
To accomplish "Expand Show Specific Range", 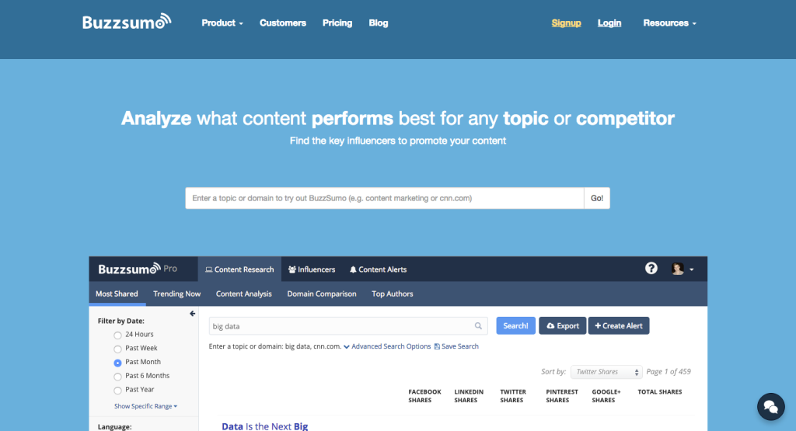I will (x=145, y=406).
